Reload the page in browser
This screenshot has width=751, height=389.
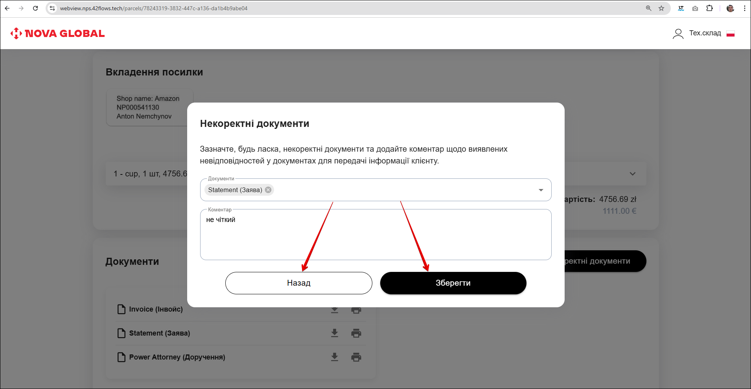pos(35,8)
